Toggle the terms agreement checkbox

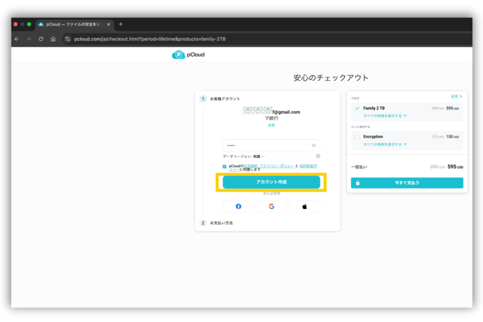tap(224, 166)
